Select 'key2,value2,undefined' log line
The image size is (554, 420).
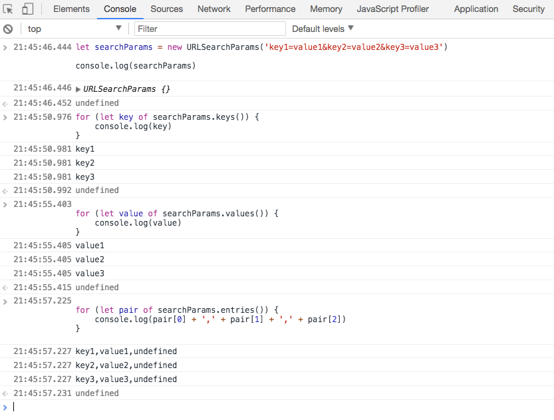[x=126, y=365]
